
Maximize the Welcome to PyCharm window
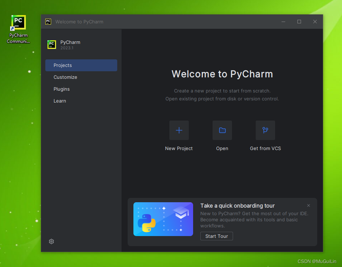299,22
